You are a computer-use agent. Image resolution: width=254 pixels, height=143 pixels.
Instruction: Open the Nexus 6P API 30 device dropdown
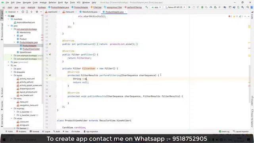pyautogui.click(x=175, y=7)
